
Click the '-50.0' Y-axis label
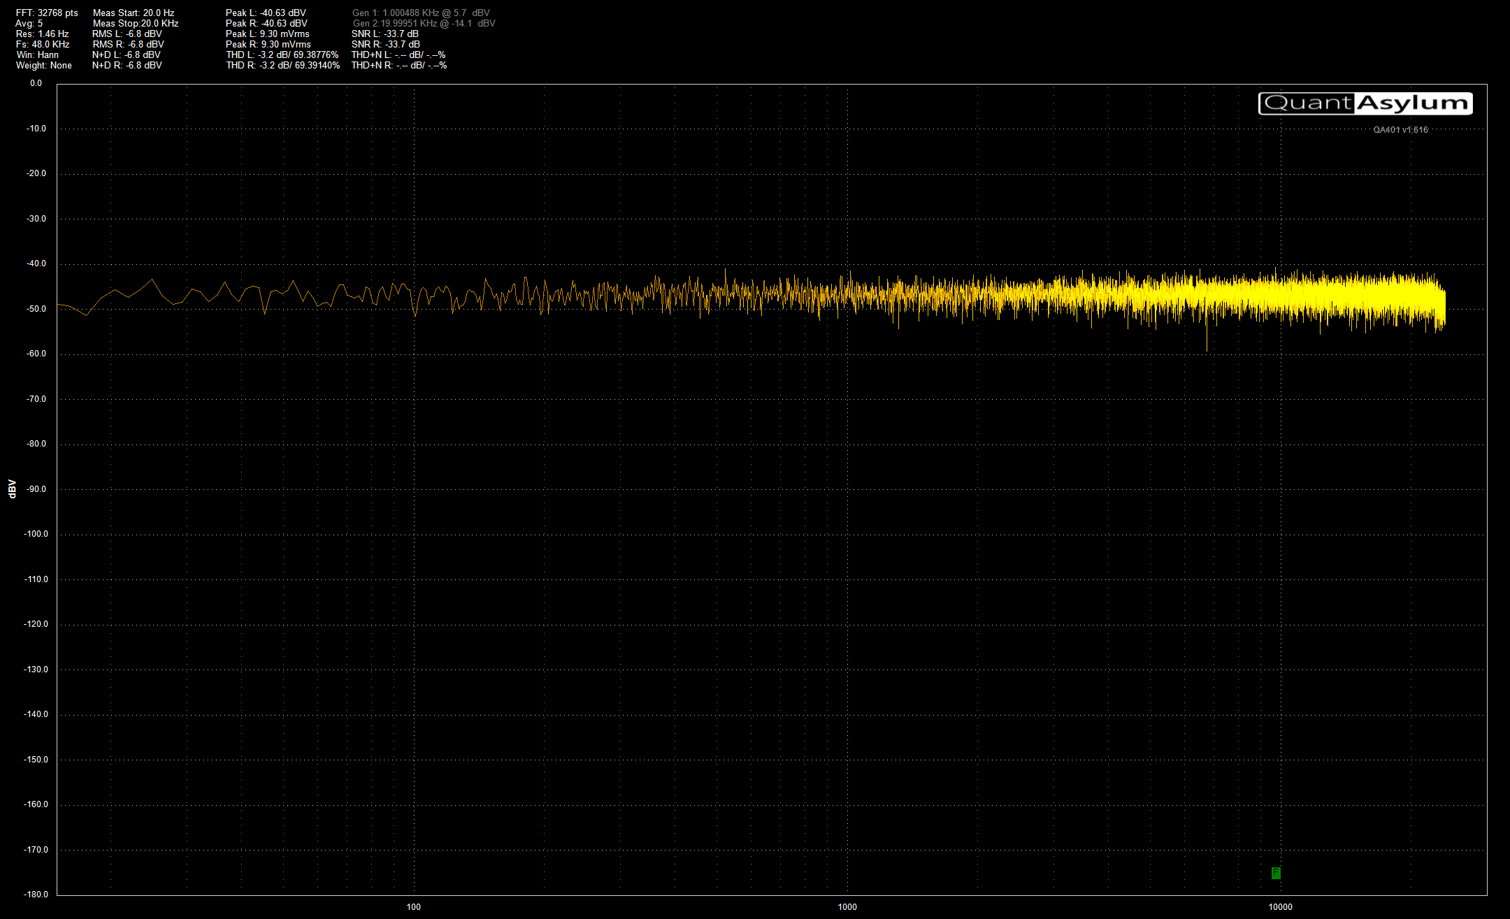point(36,308)
